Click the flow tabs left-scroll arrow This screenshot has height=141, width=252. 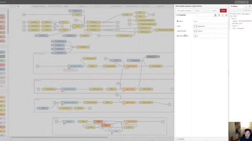tap(10, 6)
